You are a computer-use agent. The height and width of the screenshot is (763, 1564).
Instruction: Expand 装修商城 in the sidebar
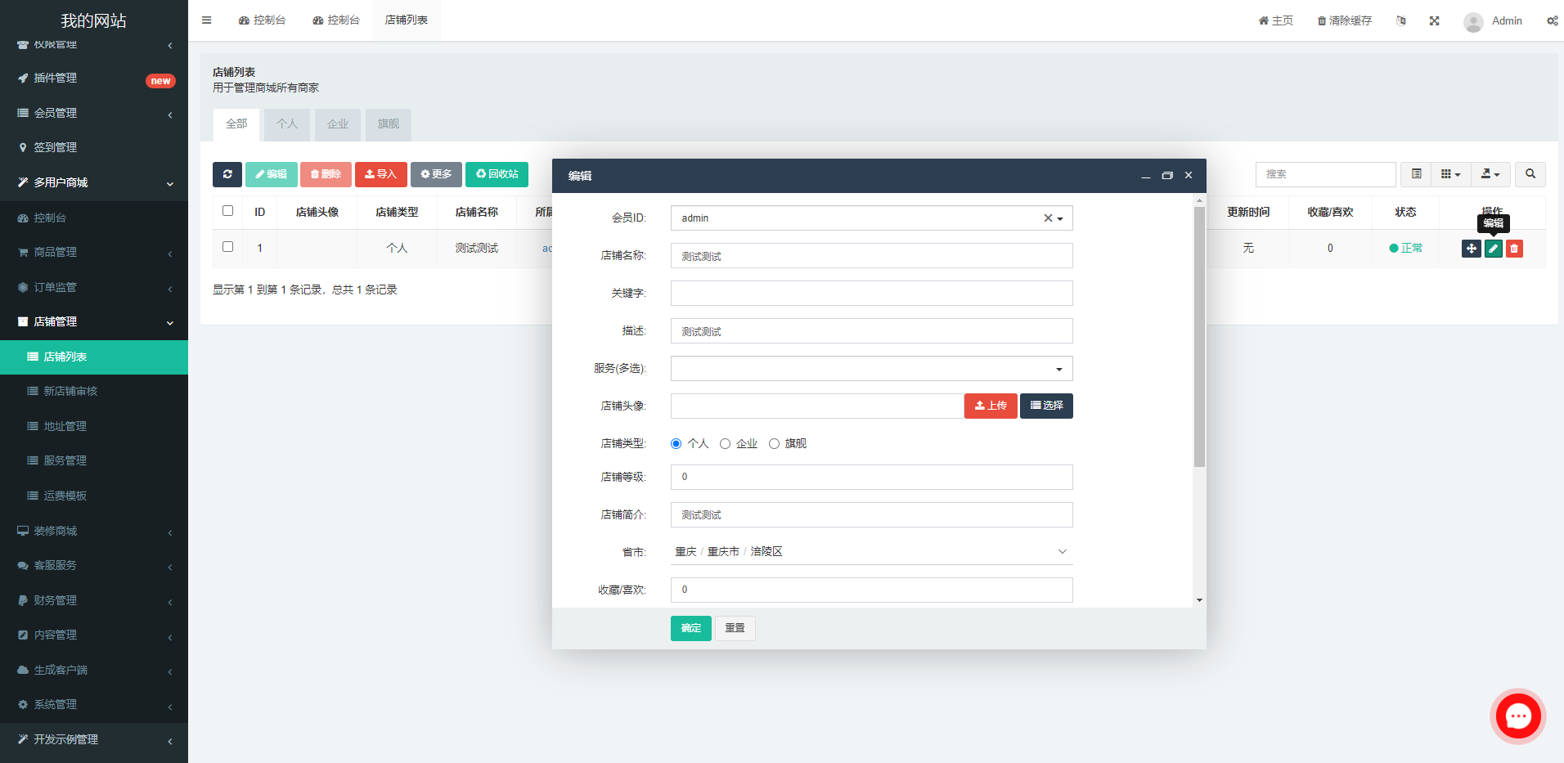coord(94,531)
